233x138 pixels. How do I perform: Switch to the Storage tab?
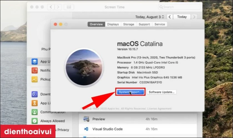(128, 24)
